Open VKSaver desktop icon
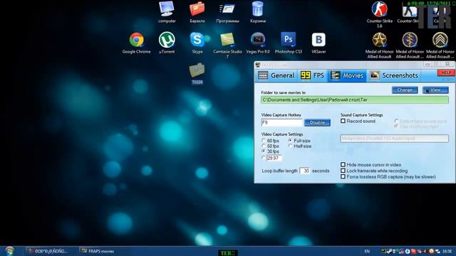This screenshot has width=456, height=256. pyautogui.click(x=318, y=43)
